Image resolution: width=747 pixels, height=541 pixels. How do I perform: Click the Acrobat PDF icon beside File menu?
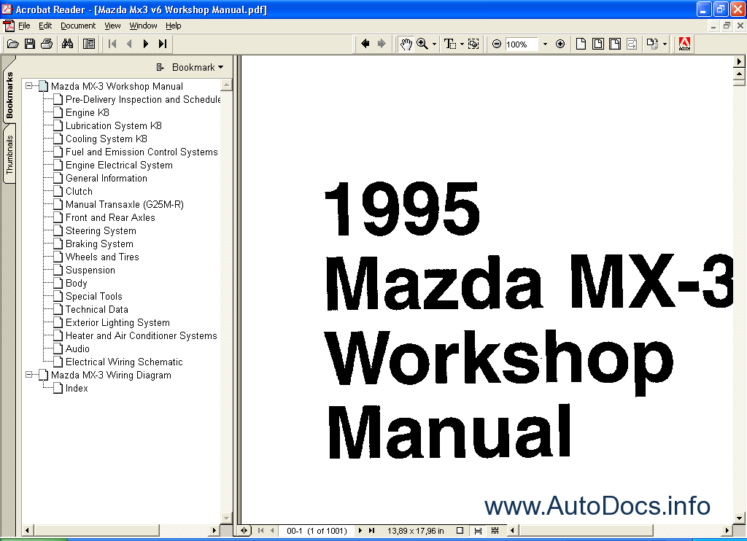(x=9, y=26)
